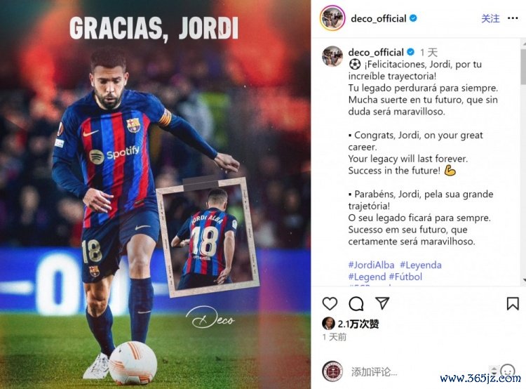Click the blue verified badge in header
The width and height of the screenshot is (526, 389).
(413, 18)
